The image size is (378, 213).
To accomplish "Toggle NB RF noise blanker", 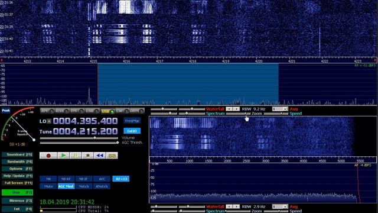I will coord(66,179).
